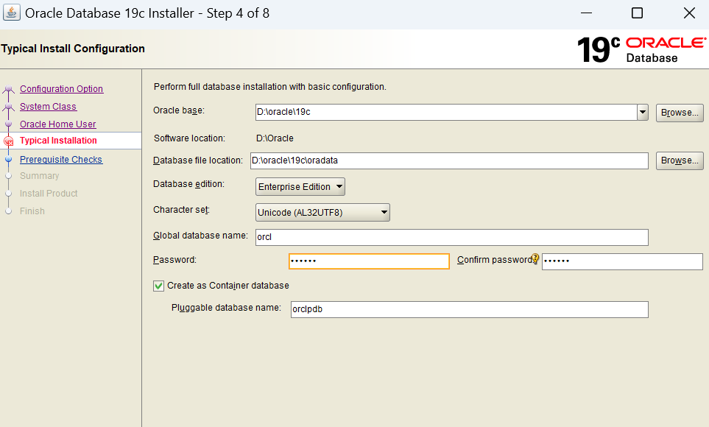Click the Pluggable database name field
The height and width of the screenshot is (427, 709).
point(468,309)
